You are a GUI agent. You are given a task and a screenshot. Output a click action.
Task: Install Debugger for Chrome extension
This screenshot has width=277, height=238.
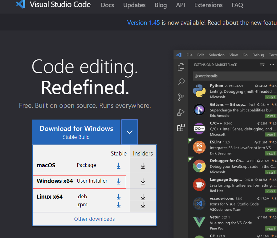(x=271, y=172)
